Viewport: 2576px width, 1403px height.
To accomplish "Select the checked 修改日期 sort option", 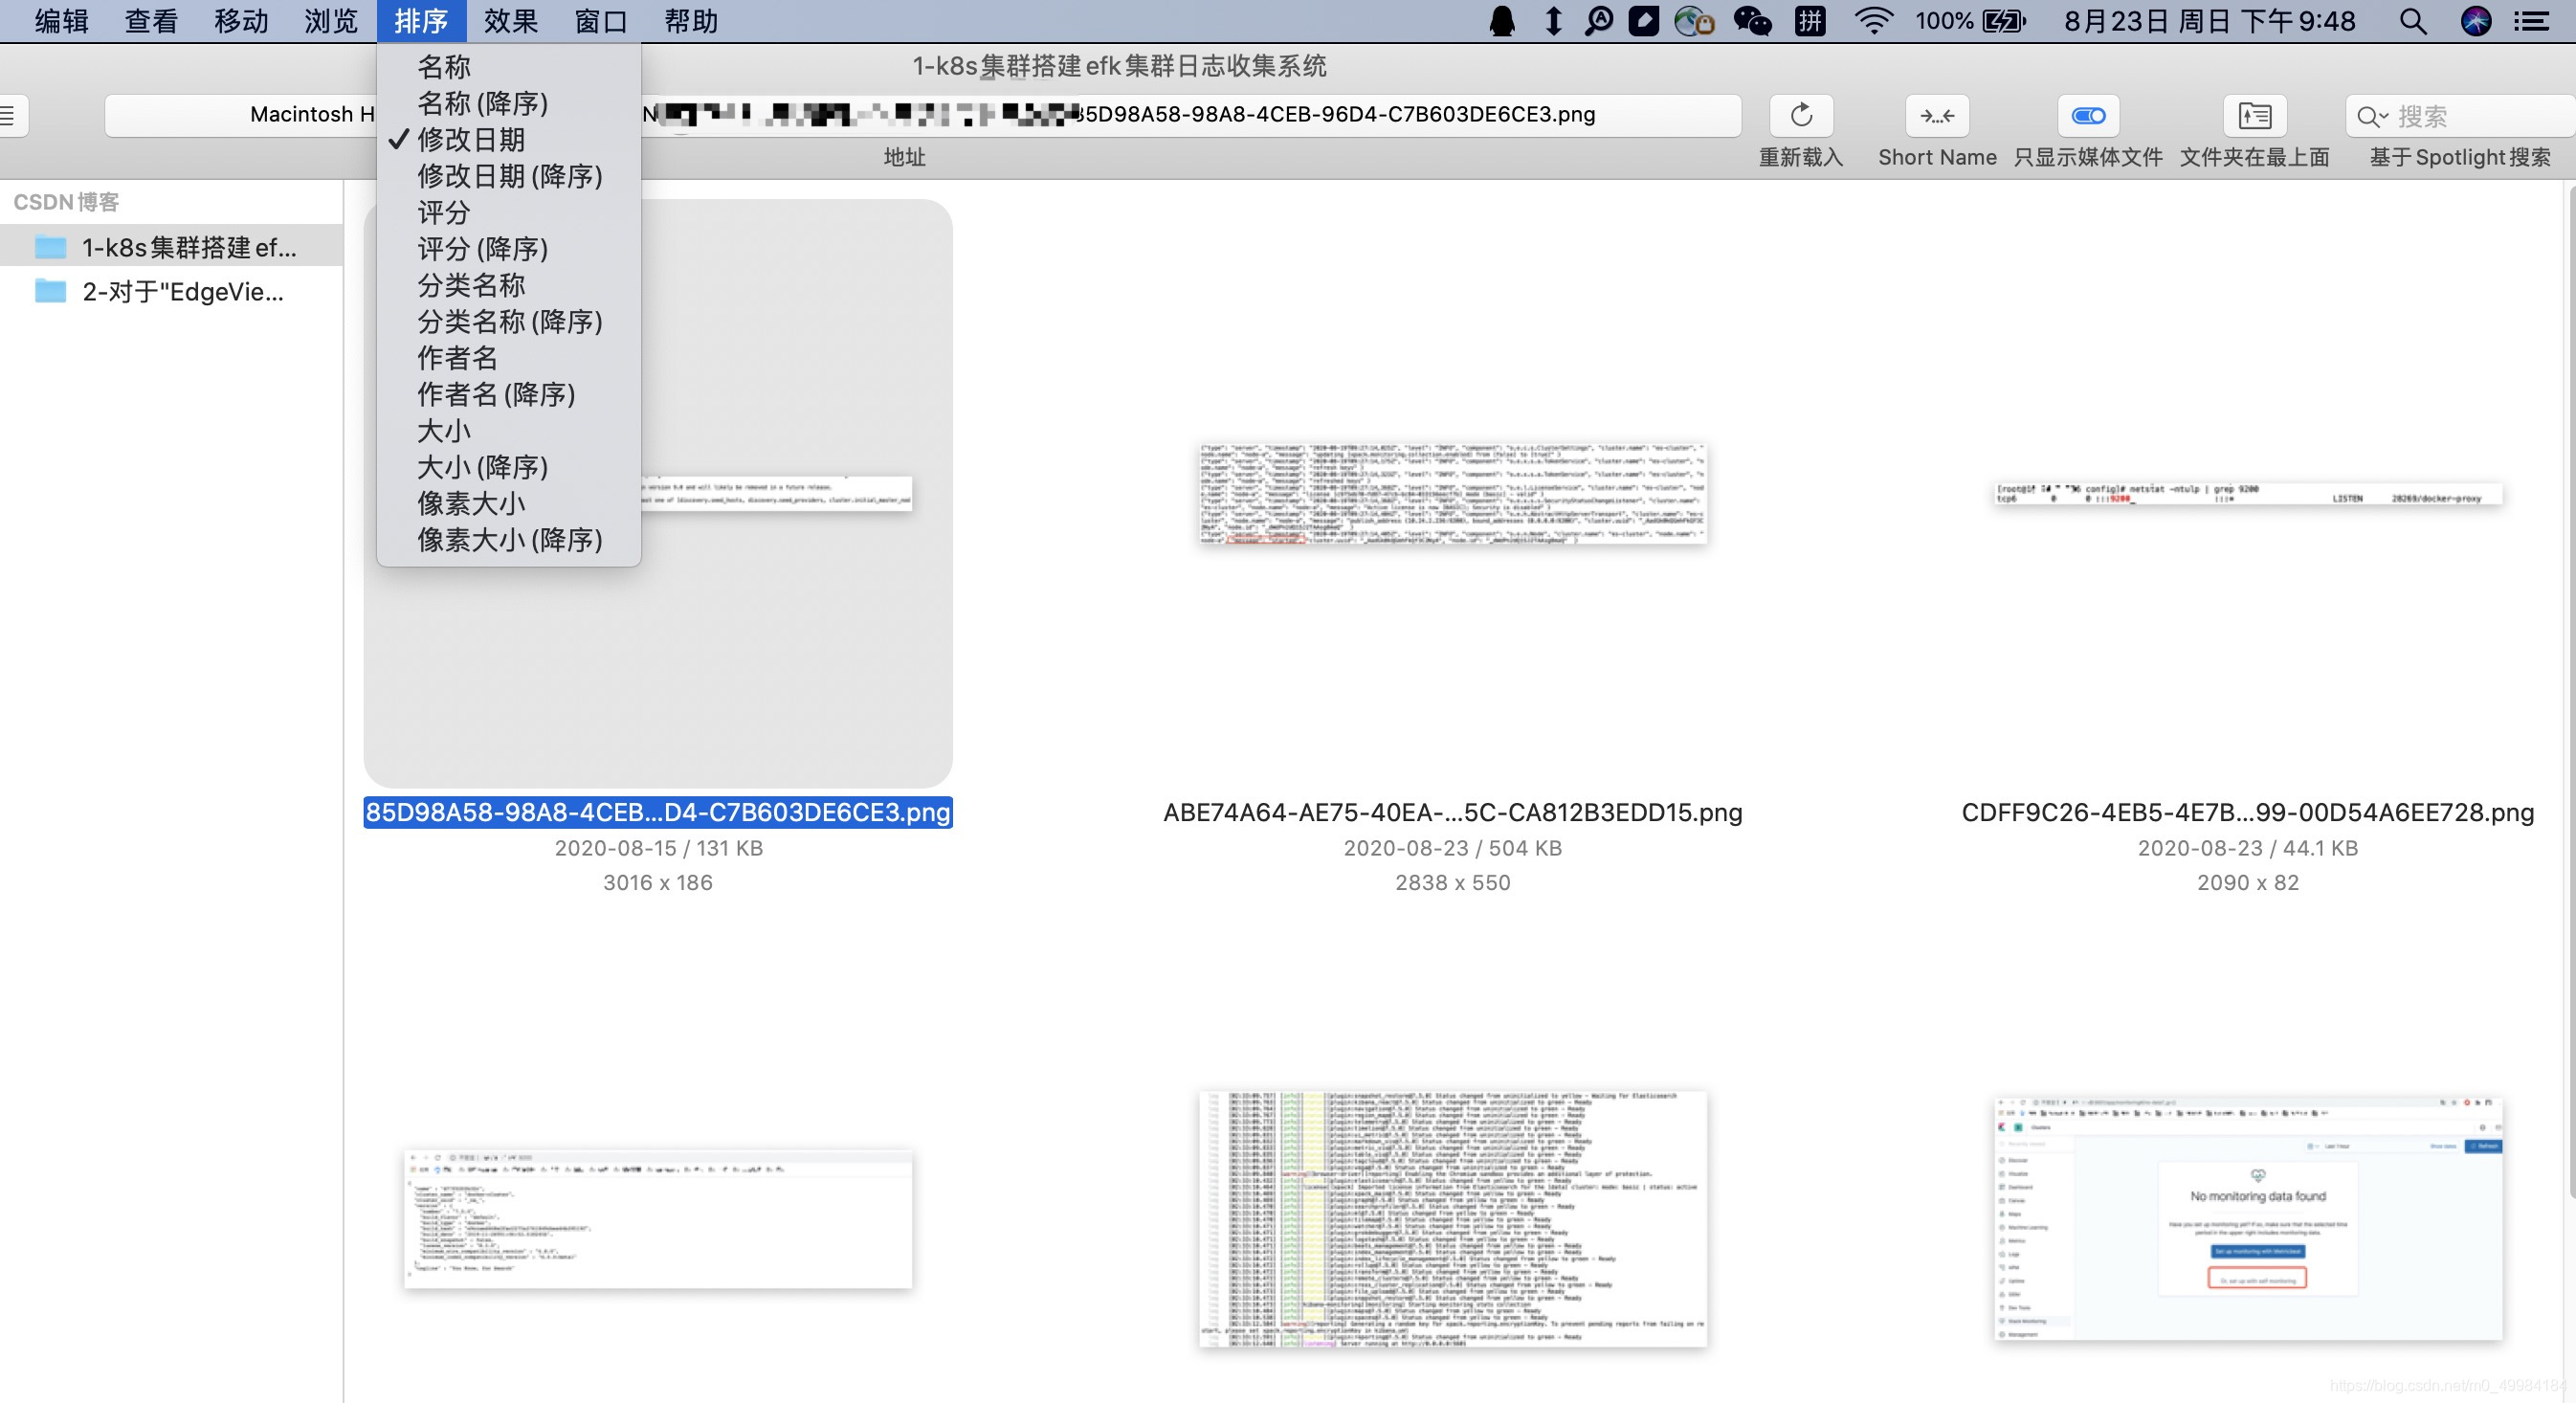I will coord(509,139).
